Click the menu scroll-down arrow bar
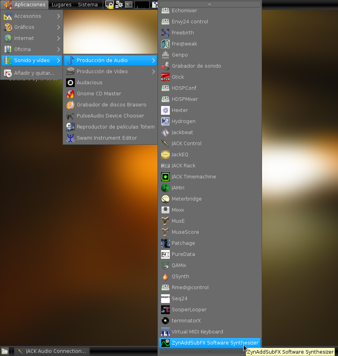Screen dimensions: 338x356 [x=210, y=352]
